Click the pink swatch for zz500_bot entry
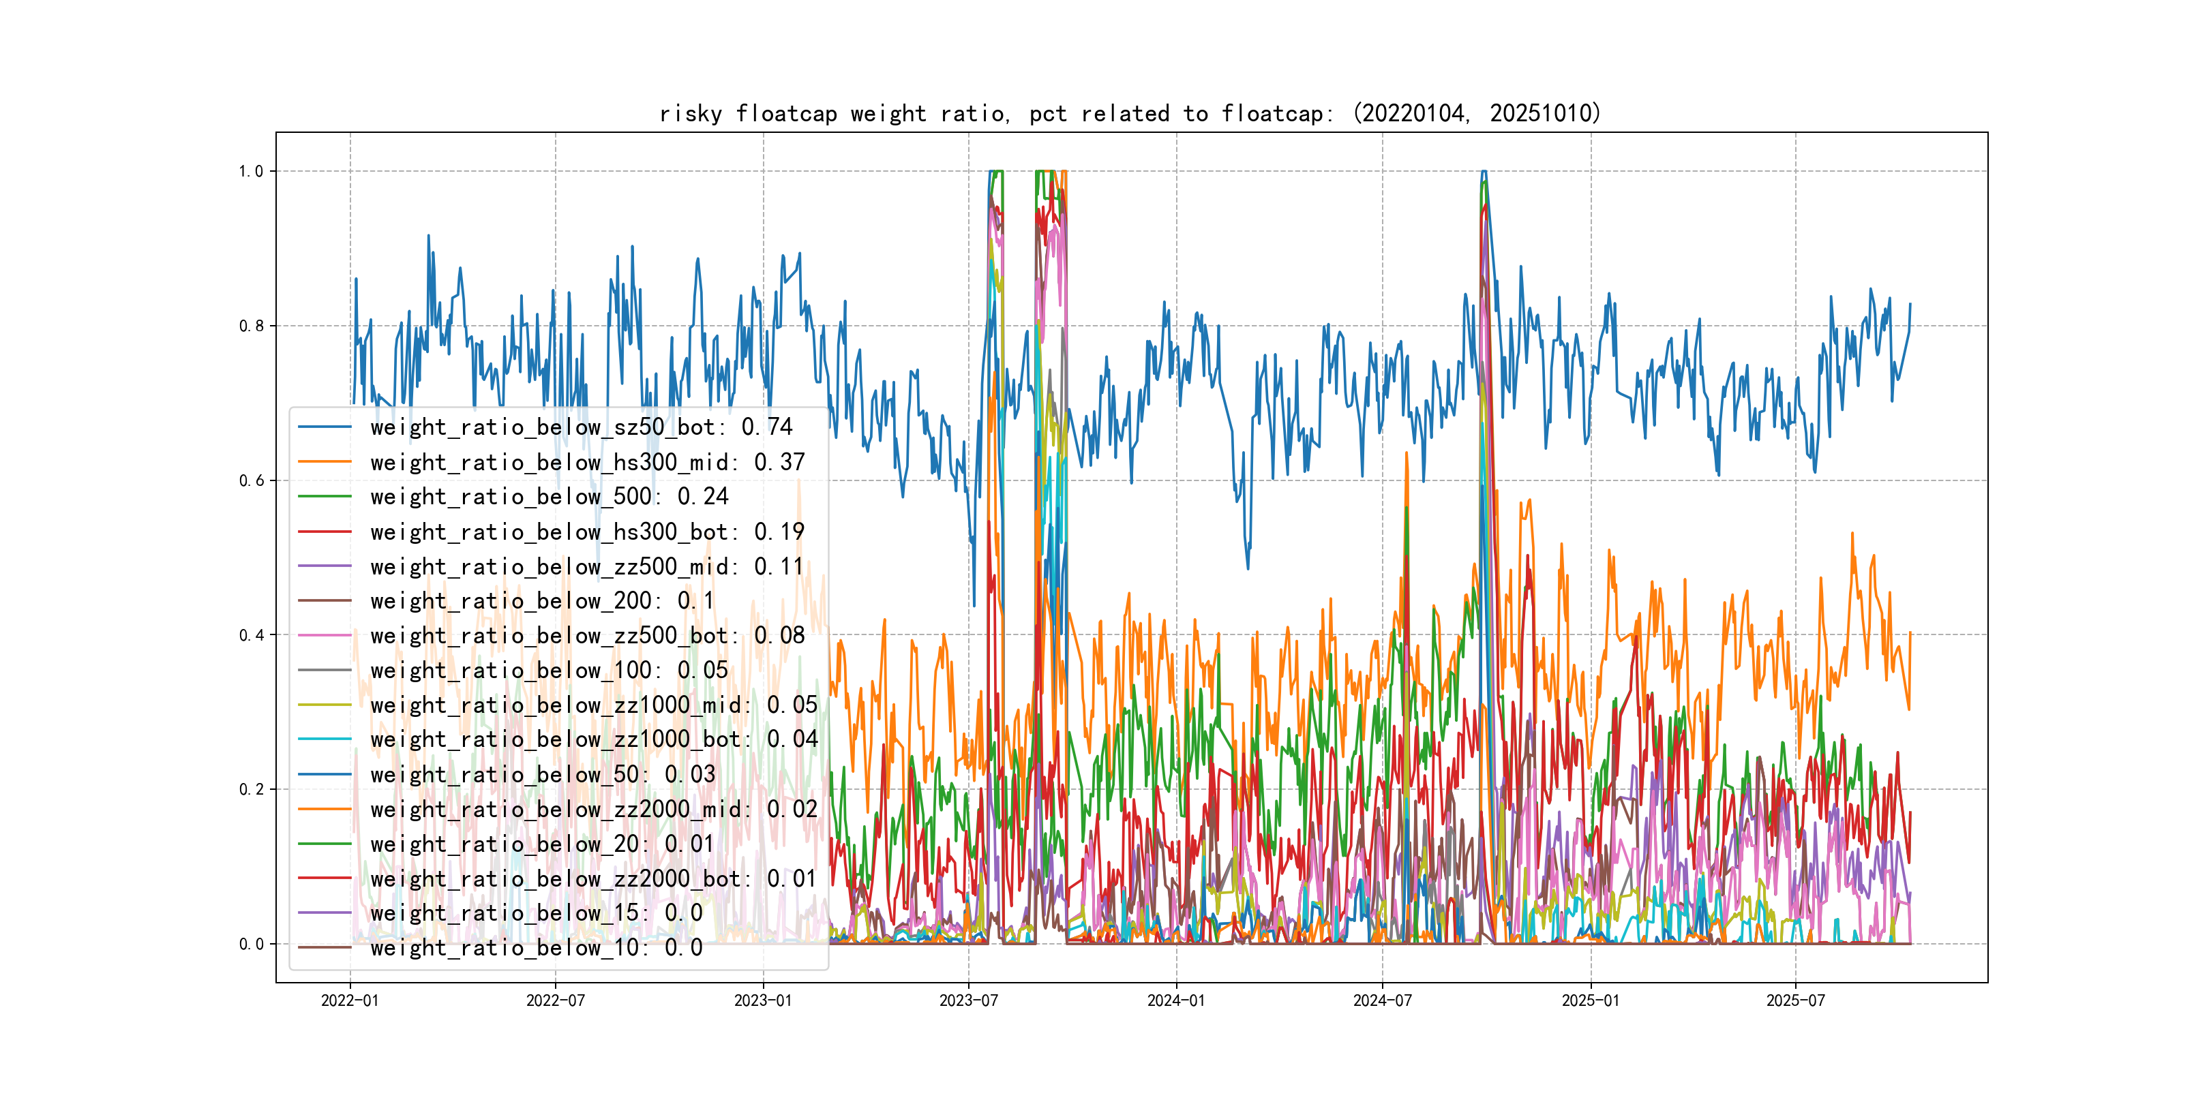 point(324,636)
